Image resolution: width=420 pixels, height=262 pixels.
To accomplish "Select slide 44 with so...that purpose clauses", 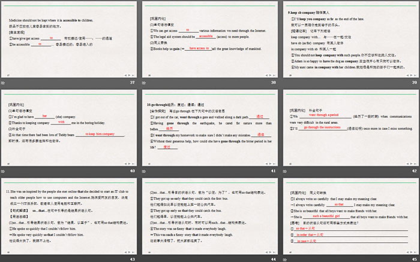I will coord(209,217).
